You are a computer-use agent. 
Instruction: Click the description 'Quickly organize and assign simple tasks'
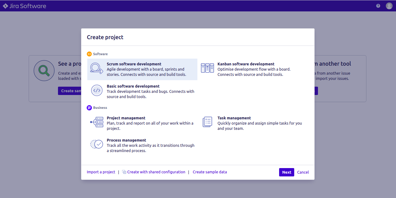[260, 126]
